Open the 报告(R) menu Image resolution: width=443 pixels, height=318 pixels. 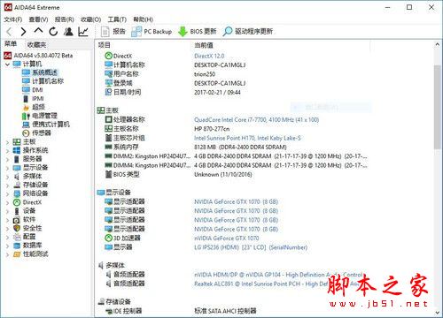pyautogui.click(x=64, y=19)
